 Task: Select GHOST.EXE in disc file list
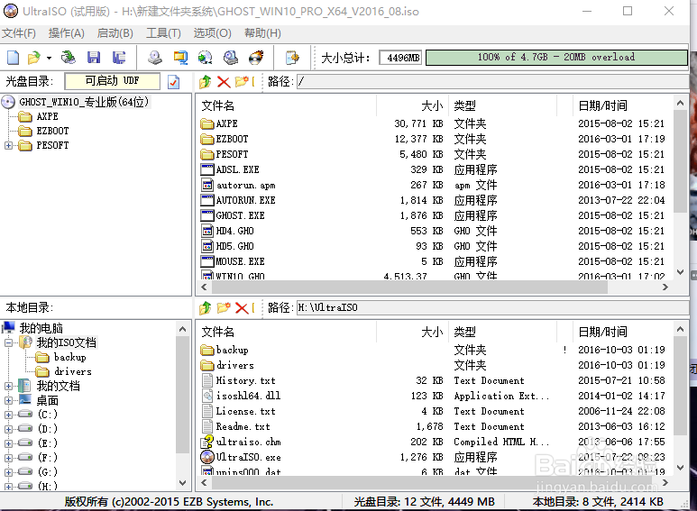click(240, 215)
